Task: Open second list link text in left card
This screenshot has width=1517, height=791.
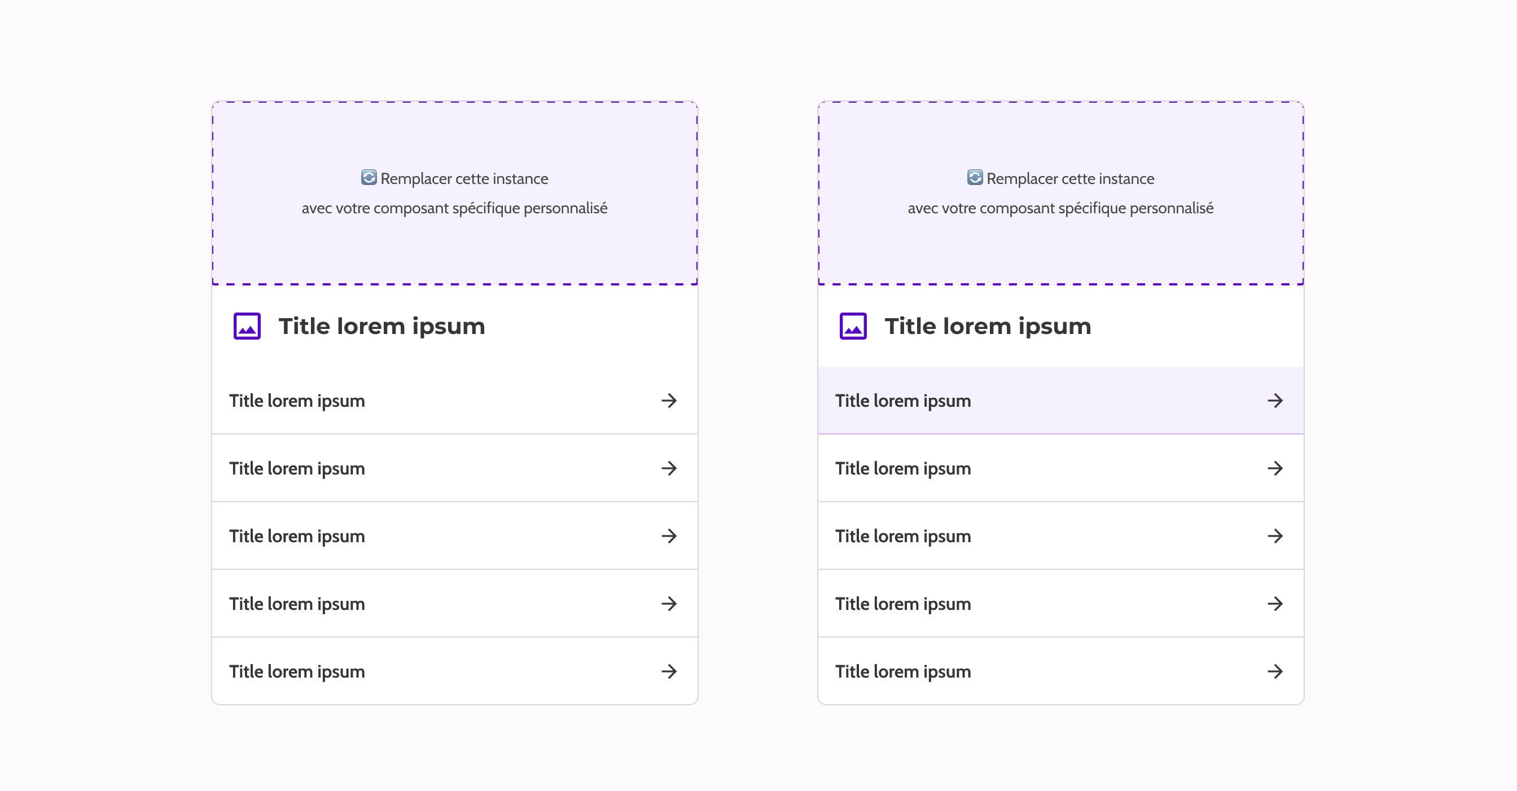Action: [x=297, y=468]
